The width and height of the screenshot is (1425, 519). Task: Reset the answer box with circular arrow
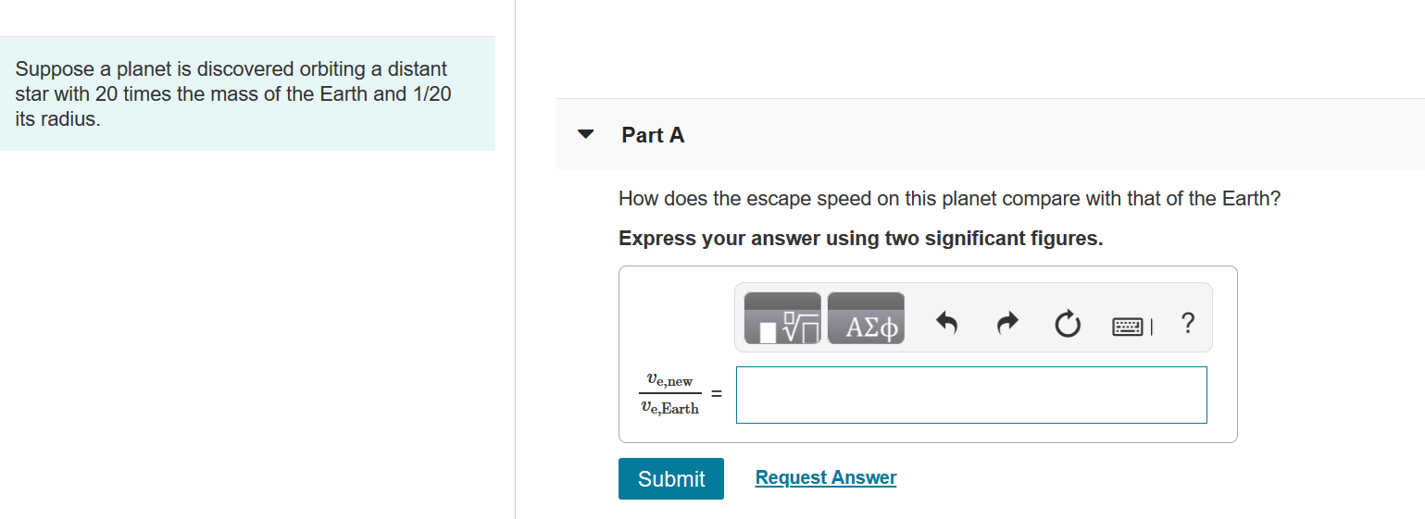click(x=1067, y=325)
